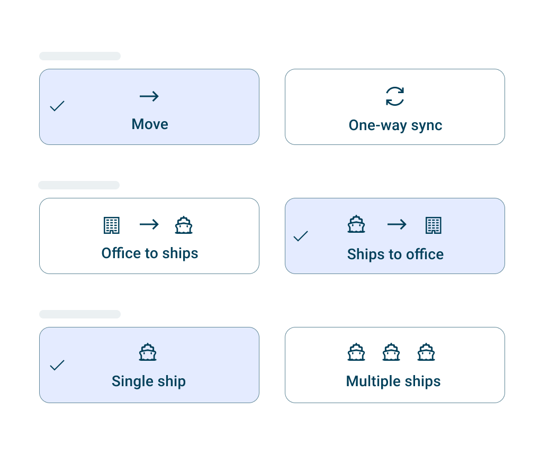
Task: Select the Office to ships direction
Action: (x=150, y=253)
